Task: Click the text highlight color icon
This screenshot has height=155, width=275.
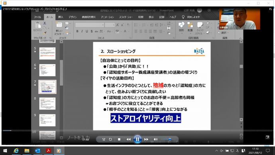Action: click(117, 31)
